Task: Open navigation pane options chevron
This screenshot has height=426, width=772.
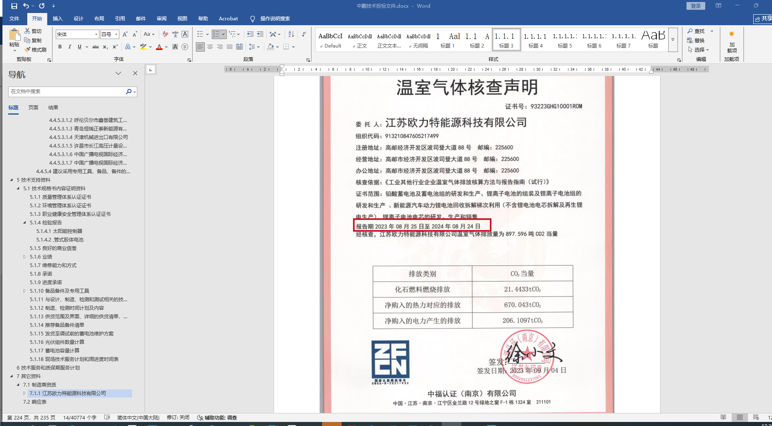Action: click(x=118, y=73)
